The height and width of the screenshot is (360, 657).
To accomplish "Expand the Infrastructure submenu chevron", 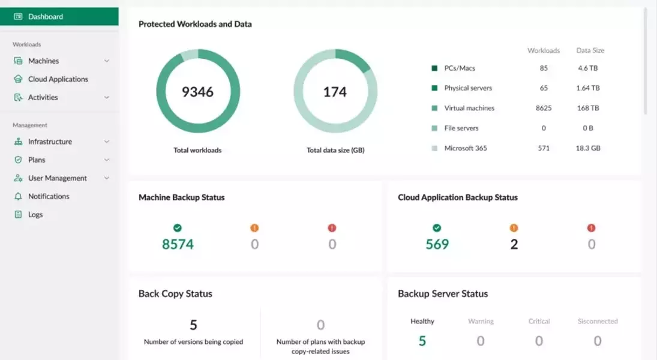I will [x=107, y=142].
